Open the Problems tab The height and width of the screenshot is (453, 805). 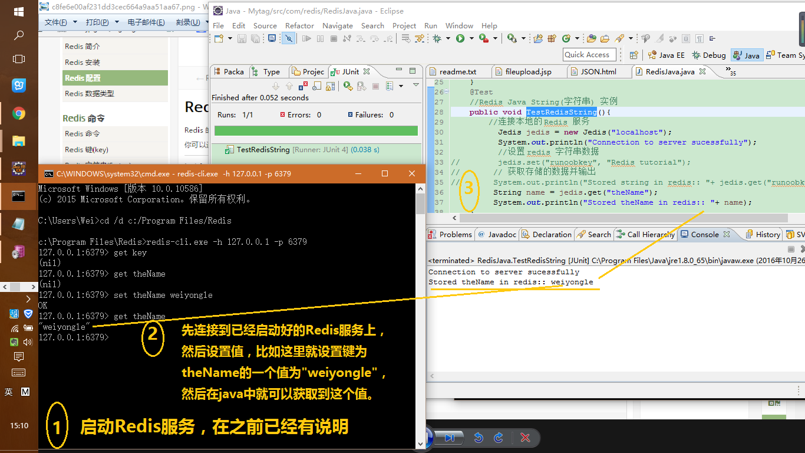(450, 234)
